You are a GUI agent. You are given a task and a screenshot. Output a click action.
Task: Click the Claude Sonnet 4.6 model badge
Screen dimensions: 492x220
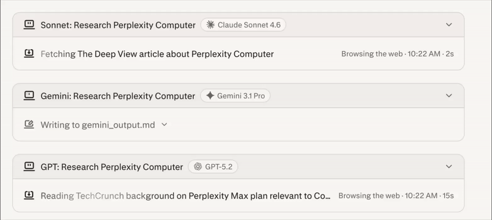243,25
